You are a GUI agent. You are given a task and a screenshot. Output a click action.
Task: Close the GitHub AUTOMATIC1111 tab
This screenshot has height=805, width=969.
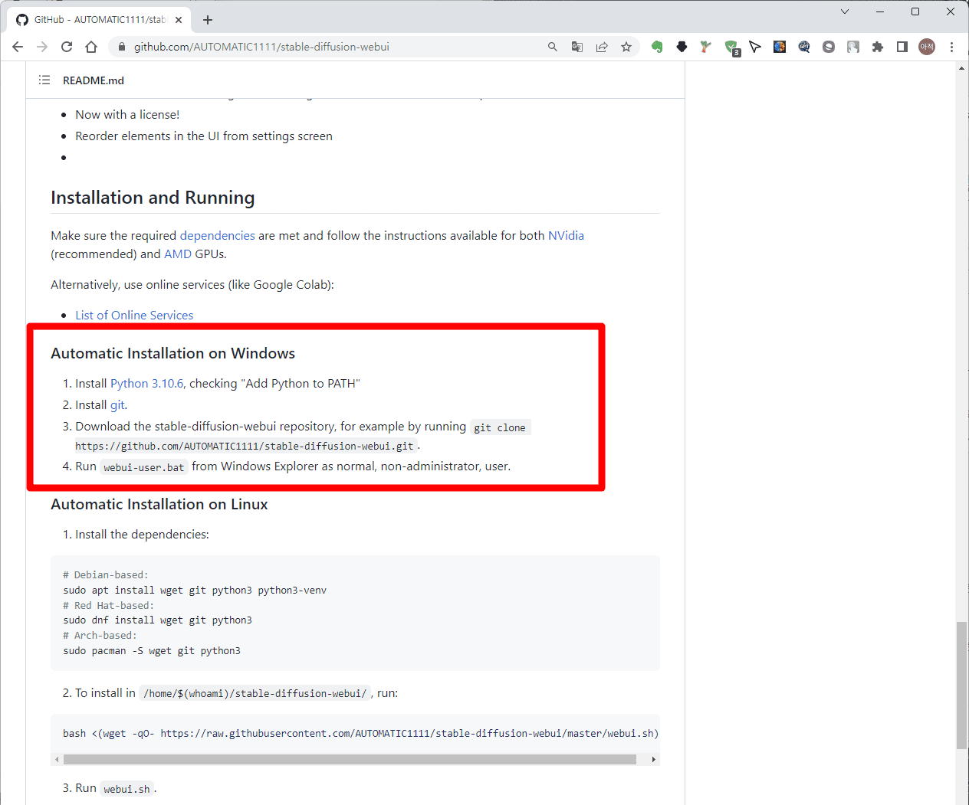tap(178, 20)
